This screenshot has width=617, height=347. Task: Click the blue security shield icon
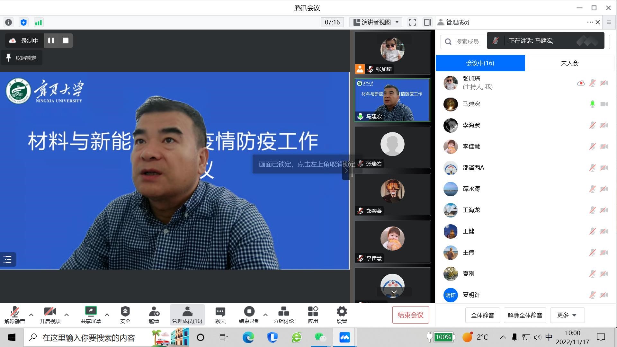pyautogui.click(x=23, y=22)
